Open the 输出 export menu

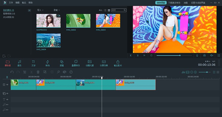(x=24, y=3)
